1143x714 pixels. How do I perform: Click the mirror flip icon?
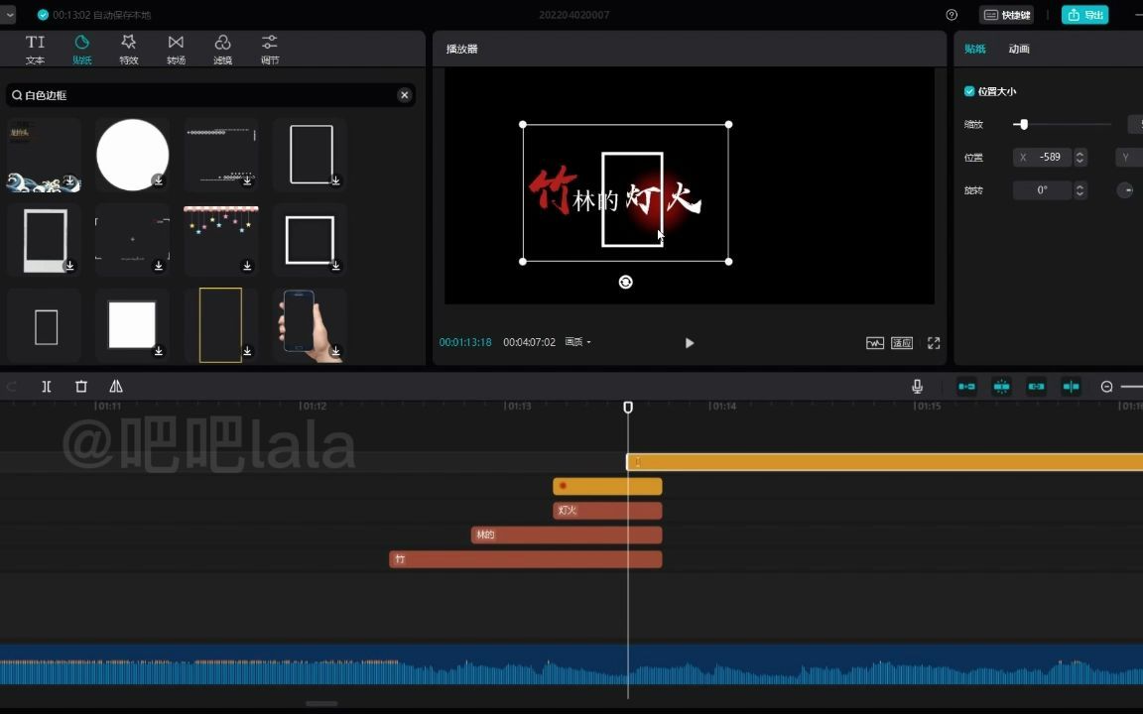click(116, 387)
